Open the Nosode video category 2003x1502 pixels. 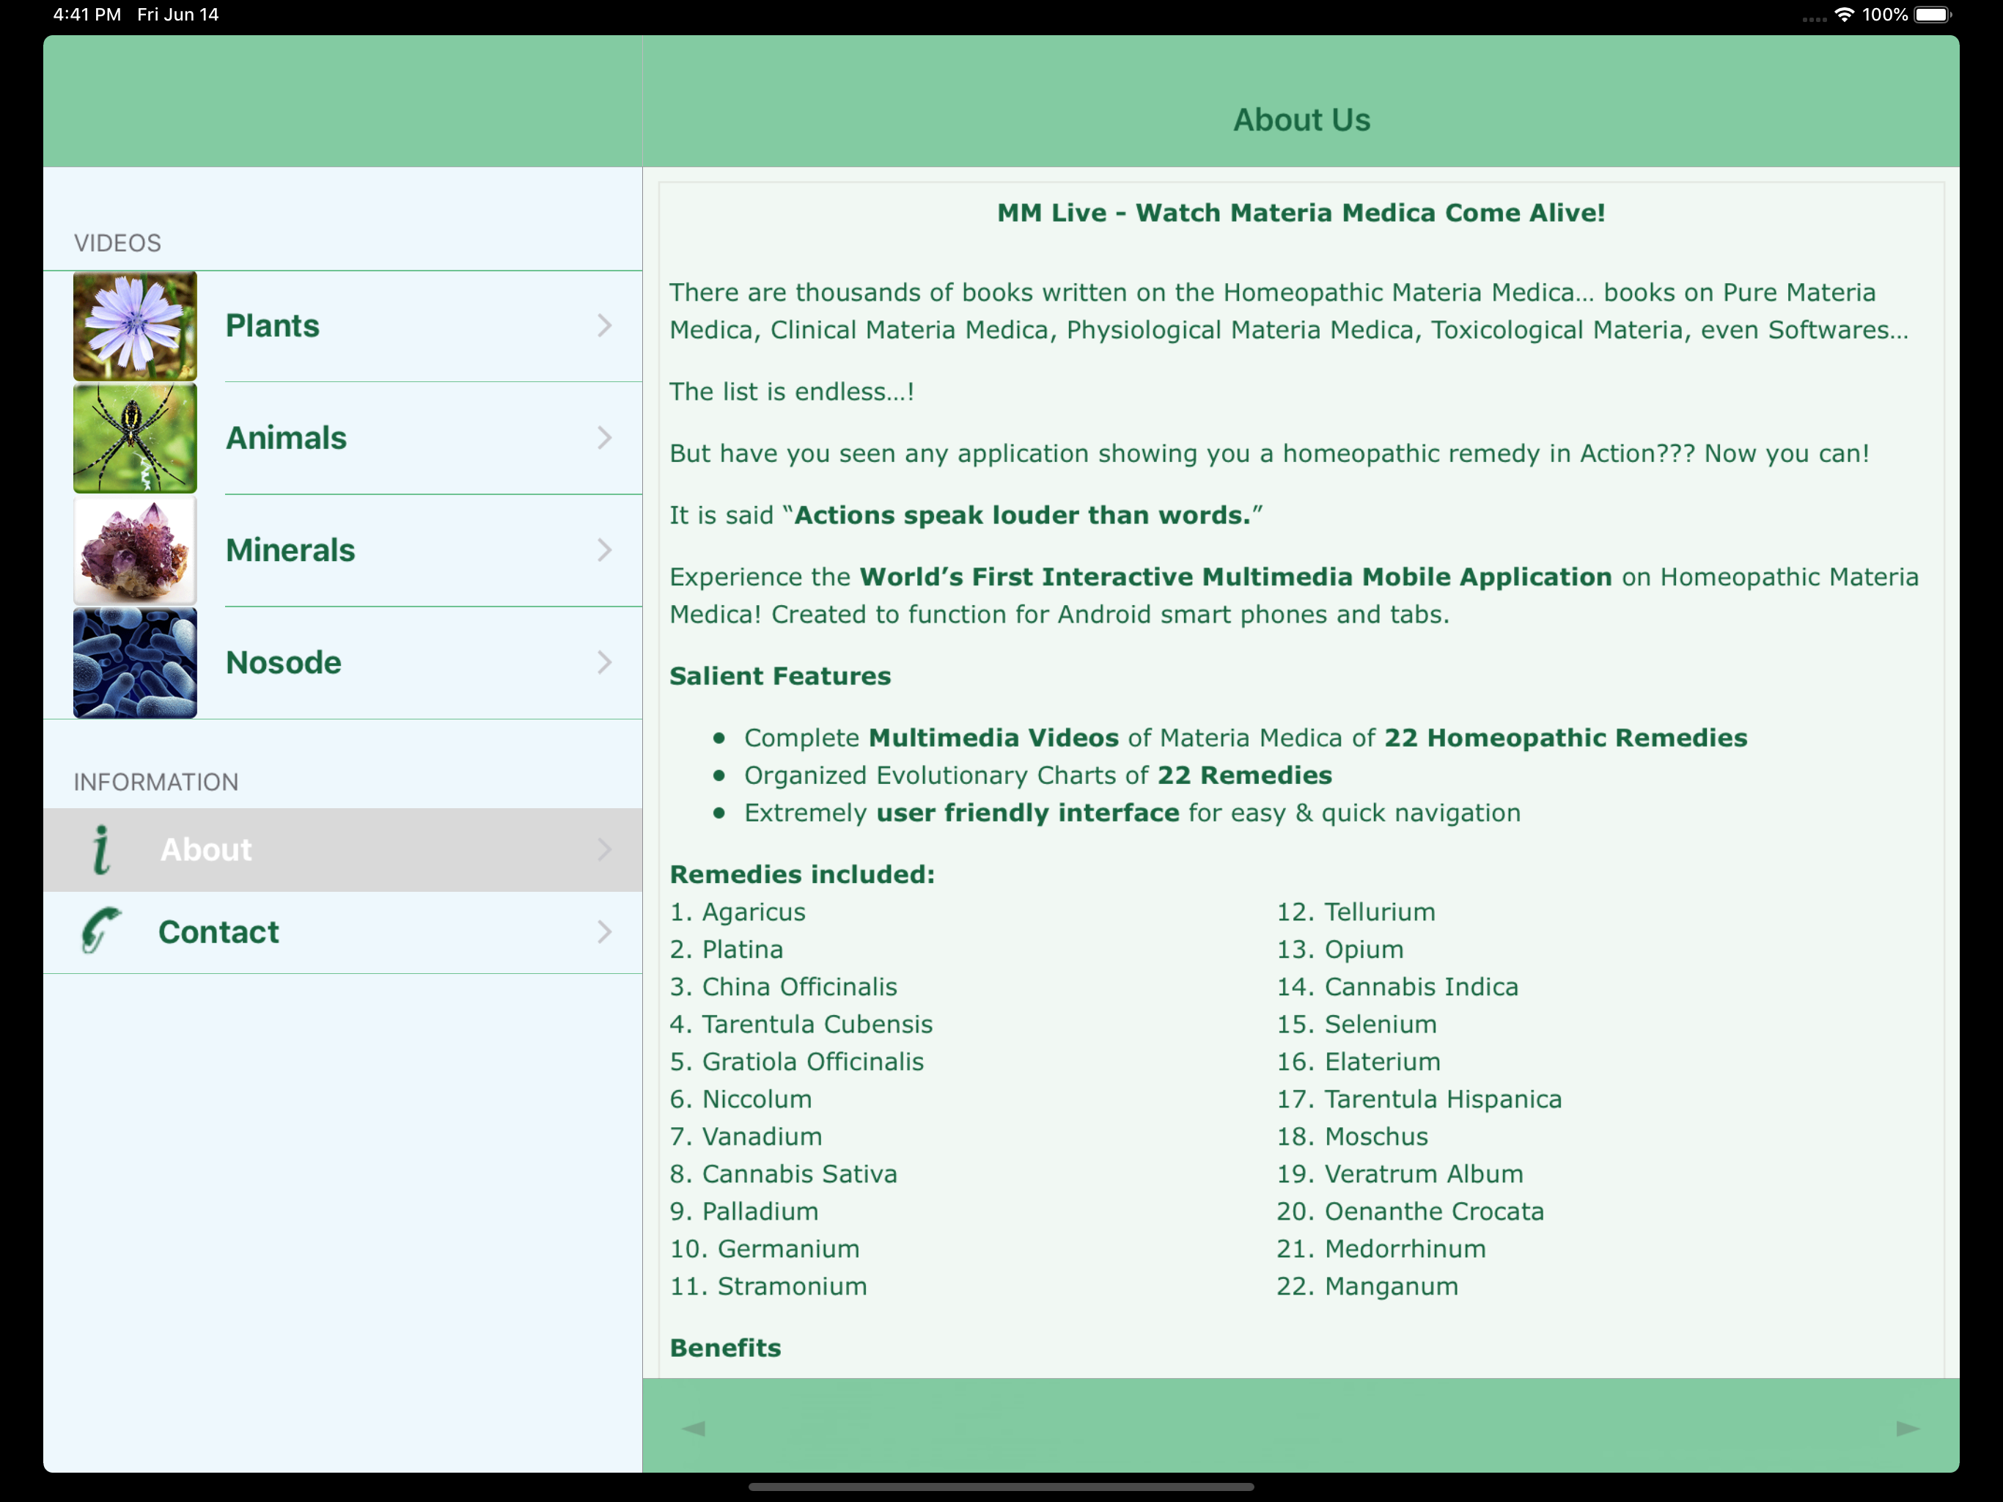(342, 663)
